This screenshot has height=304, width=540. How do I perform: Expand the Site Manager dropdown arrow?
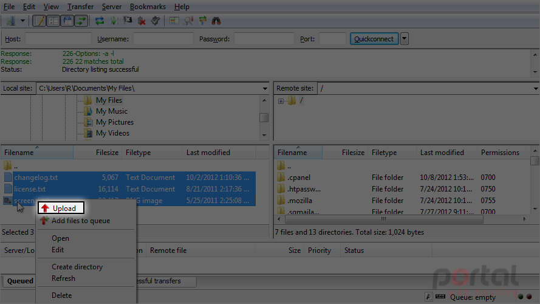point(22,21)
